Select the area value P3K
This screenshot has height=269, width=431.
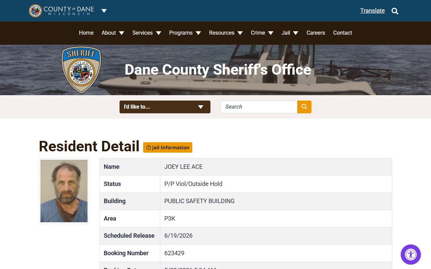pos(170,219)
